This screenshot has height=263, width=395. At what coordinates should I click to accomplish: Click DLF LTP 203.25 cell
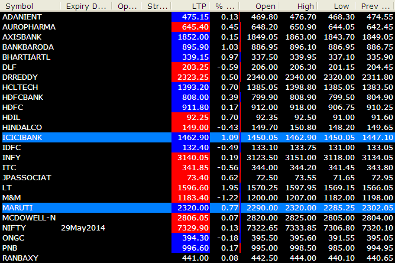[x=190, y=67]
